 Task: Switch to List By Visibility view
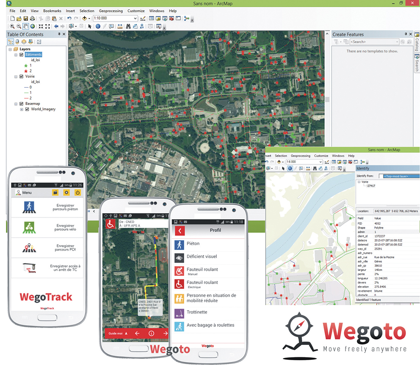(24, 42)
